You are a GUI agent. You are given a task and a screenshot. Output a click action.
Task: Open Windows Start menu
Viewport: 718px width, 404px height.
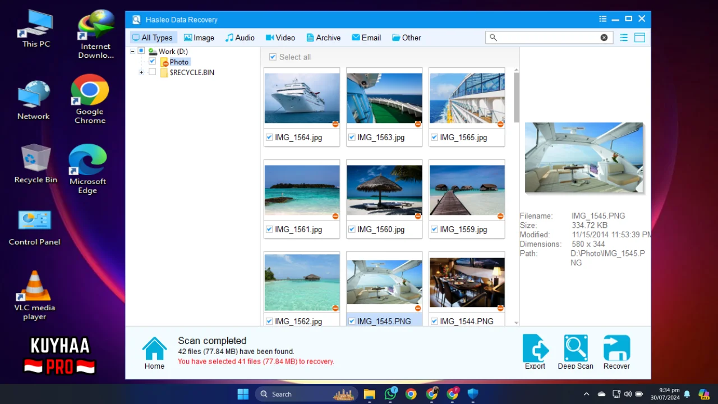[243, 394]
